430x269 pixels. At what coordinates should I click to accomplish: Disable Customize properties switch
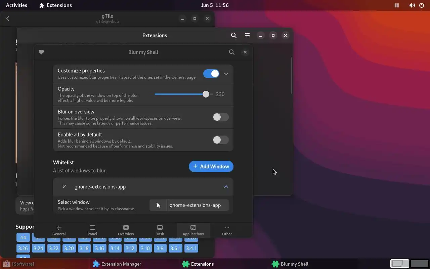click(x=211, y=74)
